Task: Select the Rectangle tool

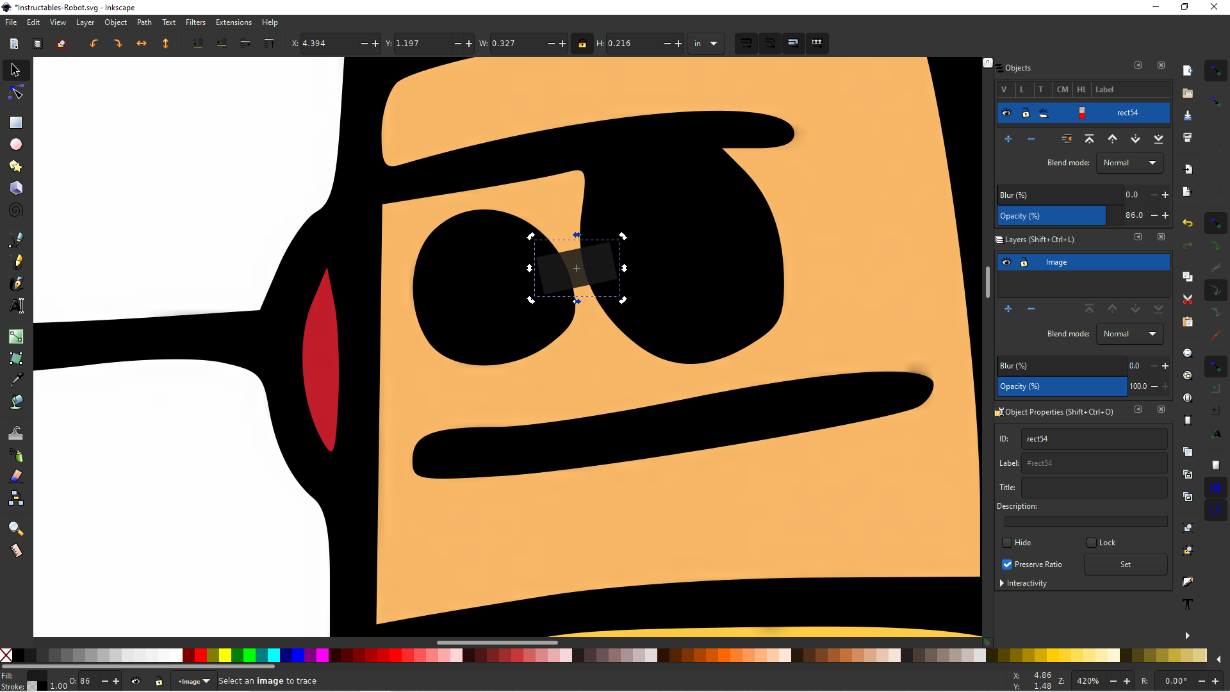Action: point(15,122)
